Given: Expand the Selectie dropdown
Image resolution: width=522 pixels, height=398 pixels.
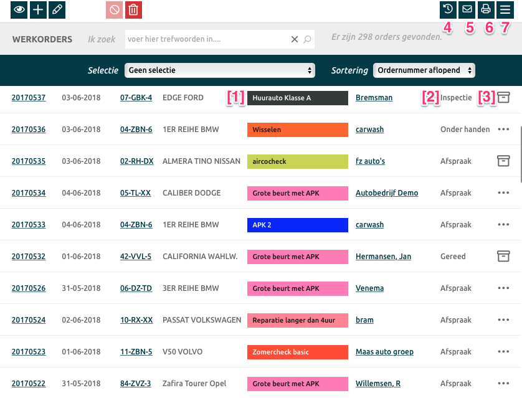Looking at the screenshot, I should point(219,70).
